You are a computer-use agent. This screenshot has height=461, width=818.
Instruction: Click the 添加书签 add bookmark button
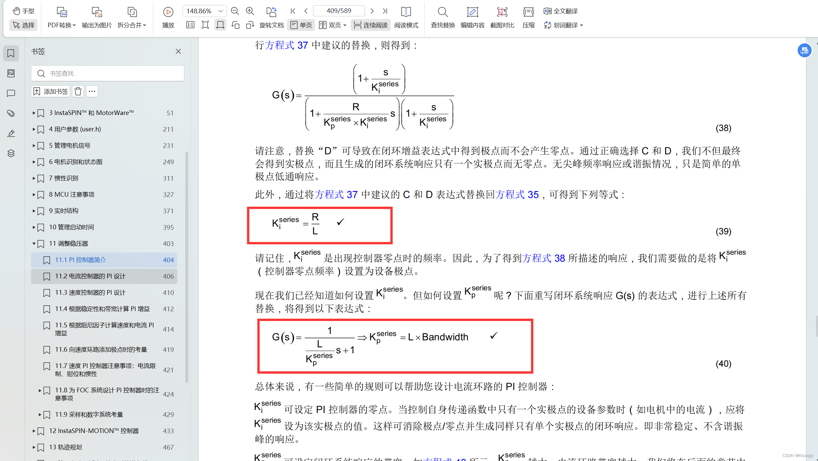(x=50, y=91)
